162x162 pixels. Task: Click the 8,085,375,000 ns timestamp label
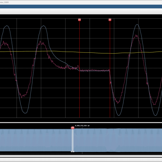coord(82,126)
